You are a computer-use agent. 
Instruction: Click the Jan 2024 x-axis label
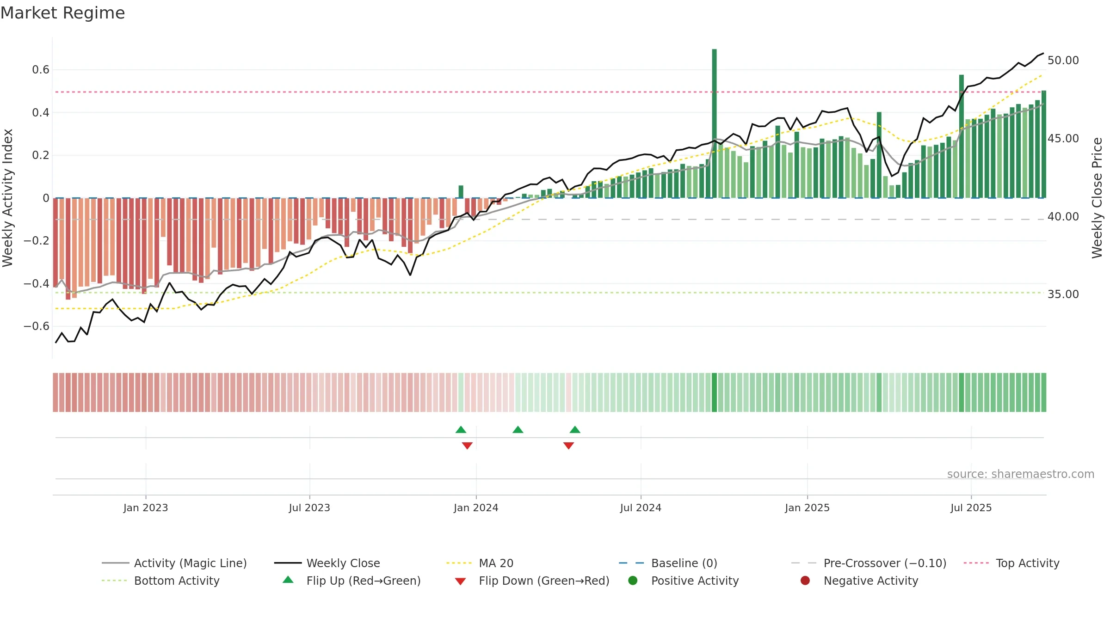(x=476, y=508)
